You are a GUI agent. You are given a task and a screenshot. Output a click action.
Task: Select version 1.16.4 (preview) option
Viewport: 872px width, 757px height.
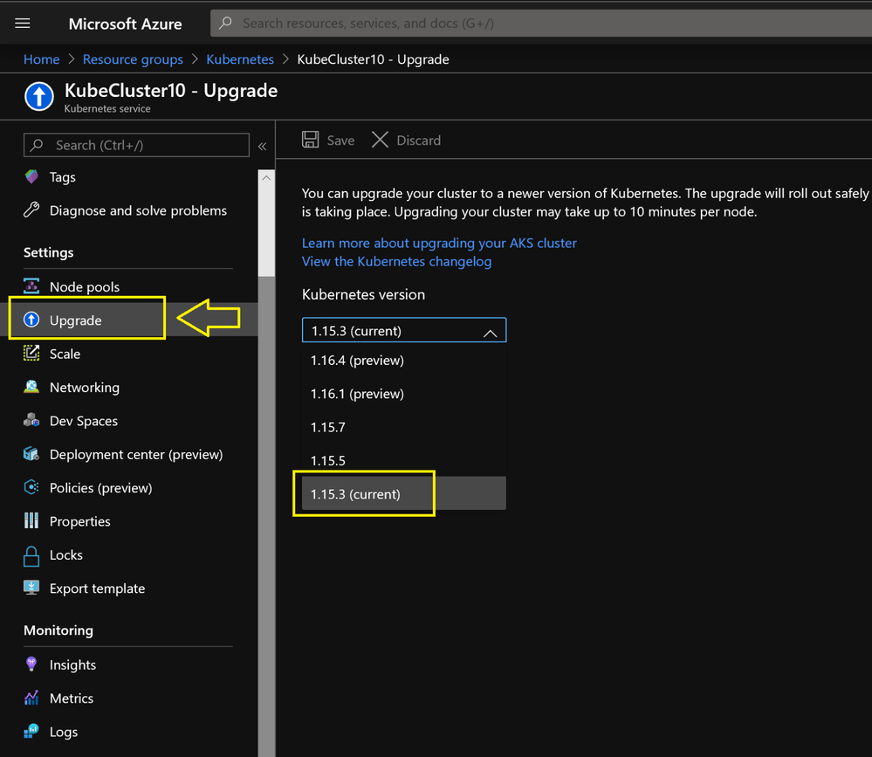[357, 361]
